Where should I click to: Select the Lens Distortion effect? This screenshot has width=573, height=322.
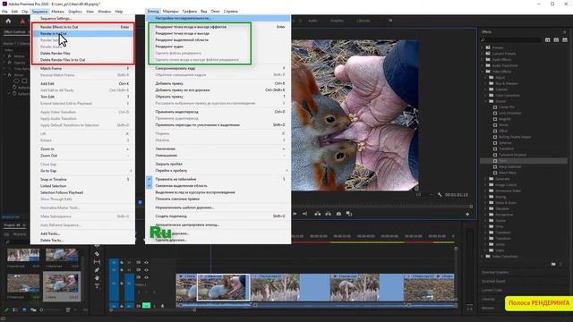click(x=510, y=114)
